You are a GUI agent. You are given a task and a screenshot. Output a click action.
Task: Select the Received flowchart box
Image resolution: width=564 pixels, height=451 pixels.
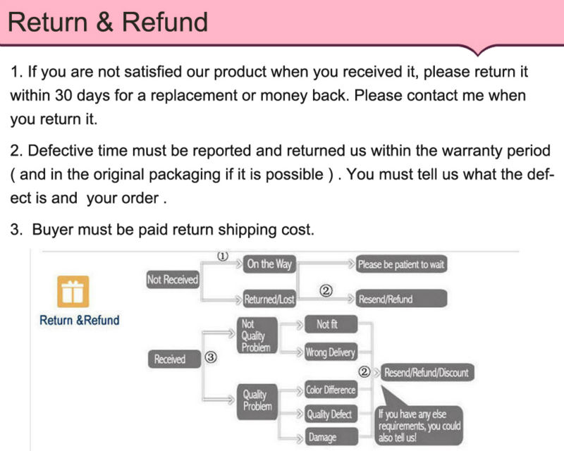pyautogui.click(x=170, y=359)
